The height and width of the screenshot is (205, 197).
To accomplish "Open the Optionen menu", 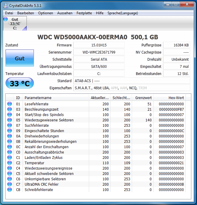I will pos(46,13).
